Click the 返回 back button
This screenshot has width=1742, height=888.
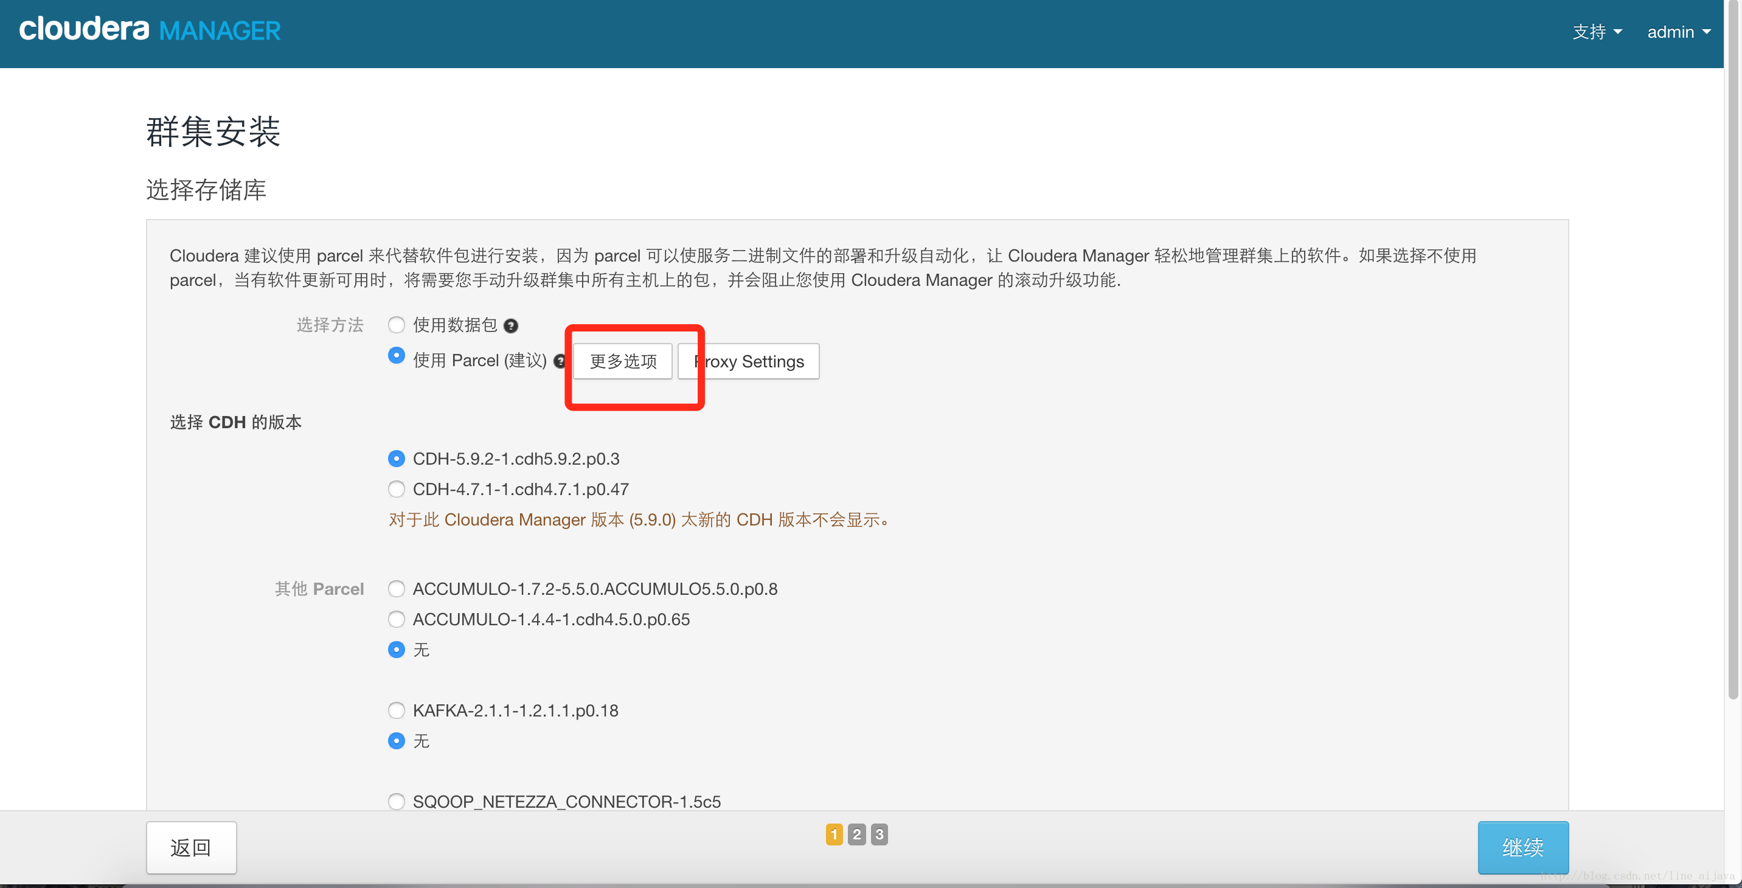pyautogui.click(x=192, y=847)
